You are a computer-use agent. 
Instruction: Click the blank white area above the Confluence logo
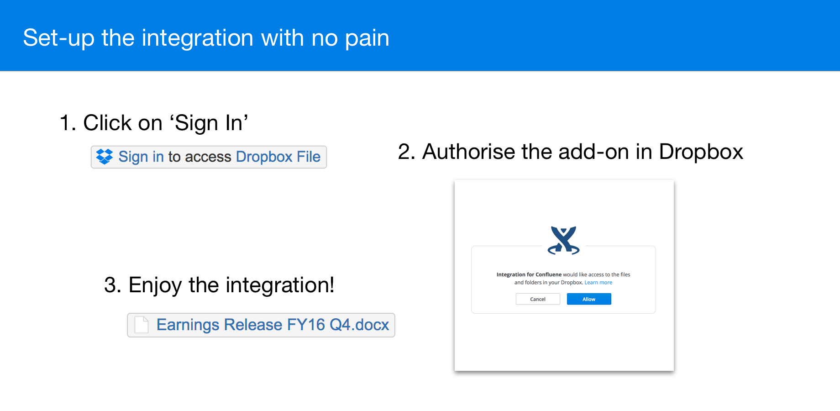tap(564, 201)
